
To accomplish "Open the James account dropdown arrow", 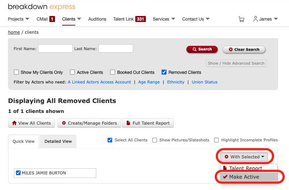I will [276, 19].
